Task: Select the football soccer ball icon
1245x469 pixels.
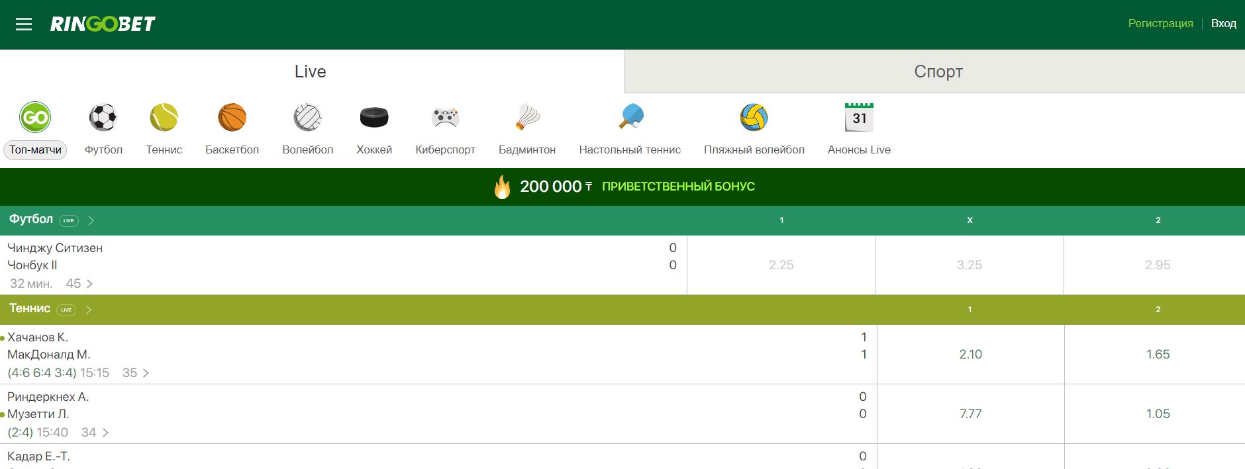Action: (x=103, y=118)
